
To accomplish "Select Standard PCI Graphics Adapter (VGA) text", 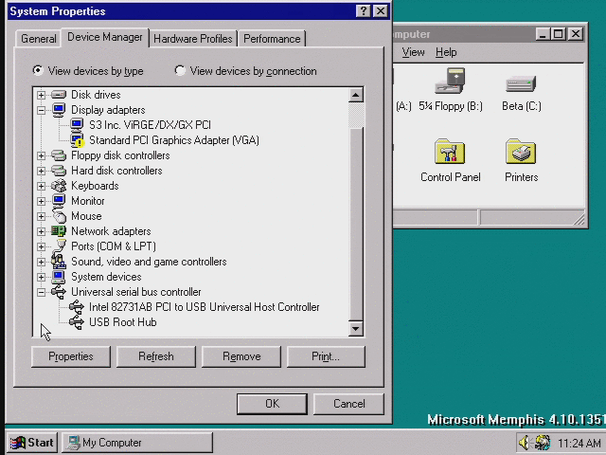I will tap(174, 140).
